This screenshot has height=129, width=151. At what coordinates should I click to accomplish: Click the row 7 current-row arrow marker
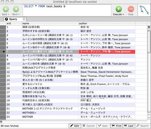coord(4,51)
